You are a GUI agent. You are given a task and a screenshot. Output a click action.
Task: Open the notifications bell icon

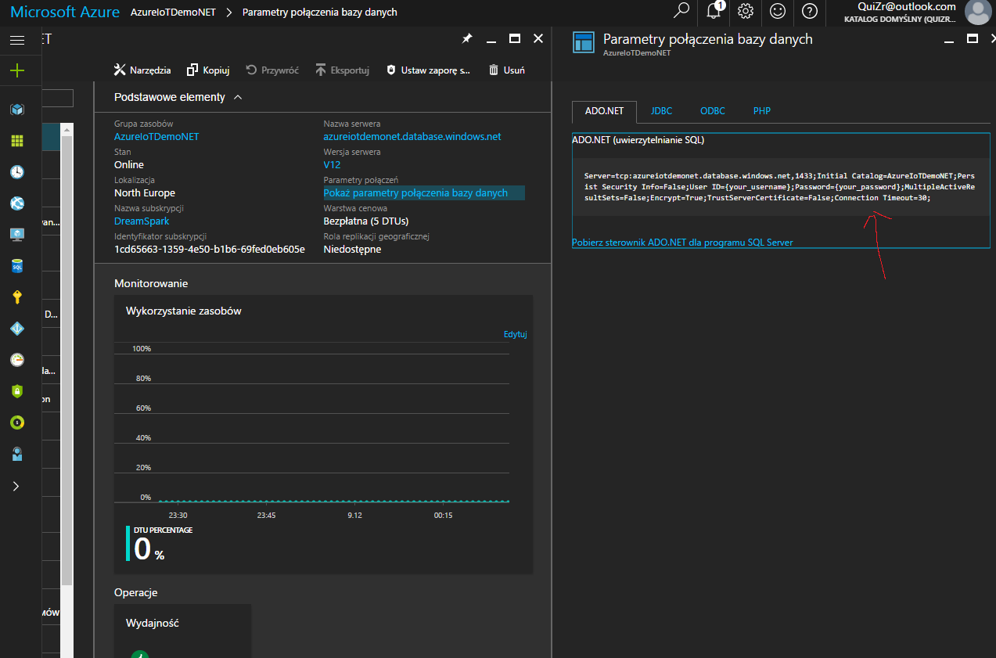coord(714,11)
